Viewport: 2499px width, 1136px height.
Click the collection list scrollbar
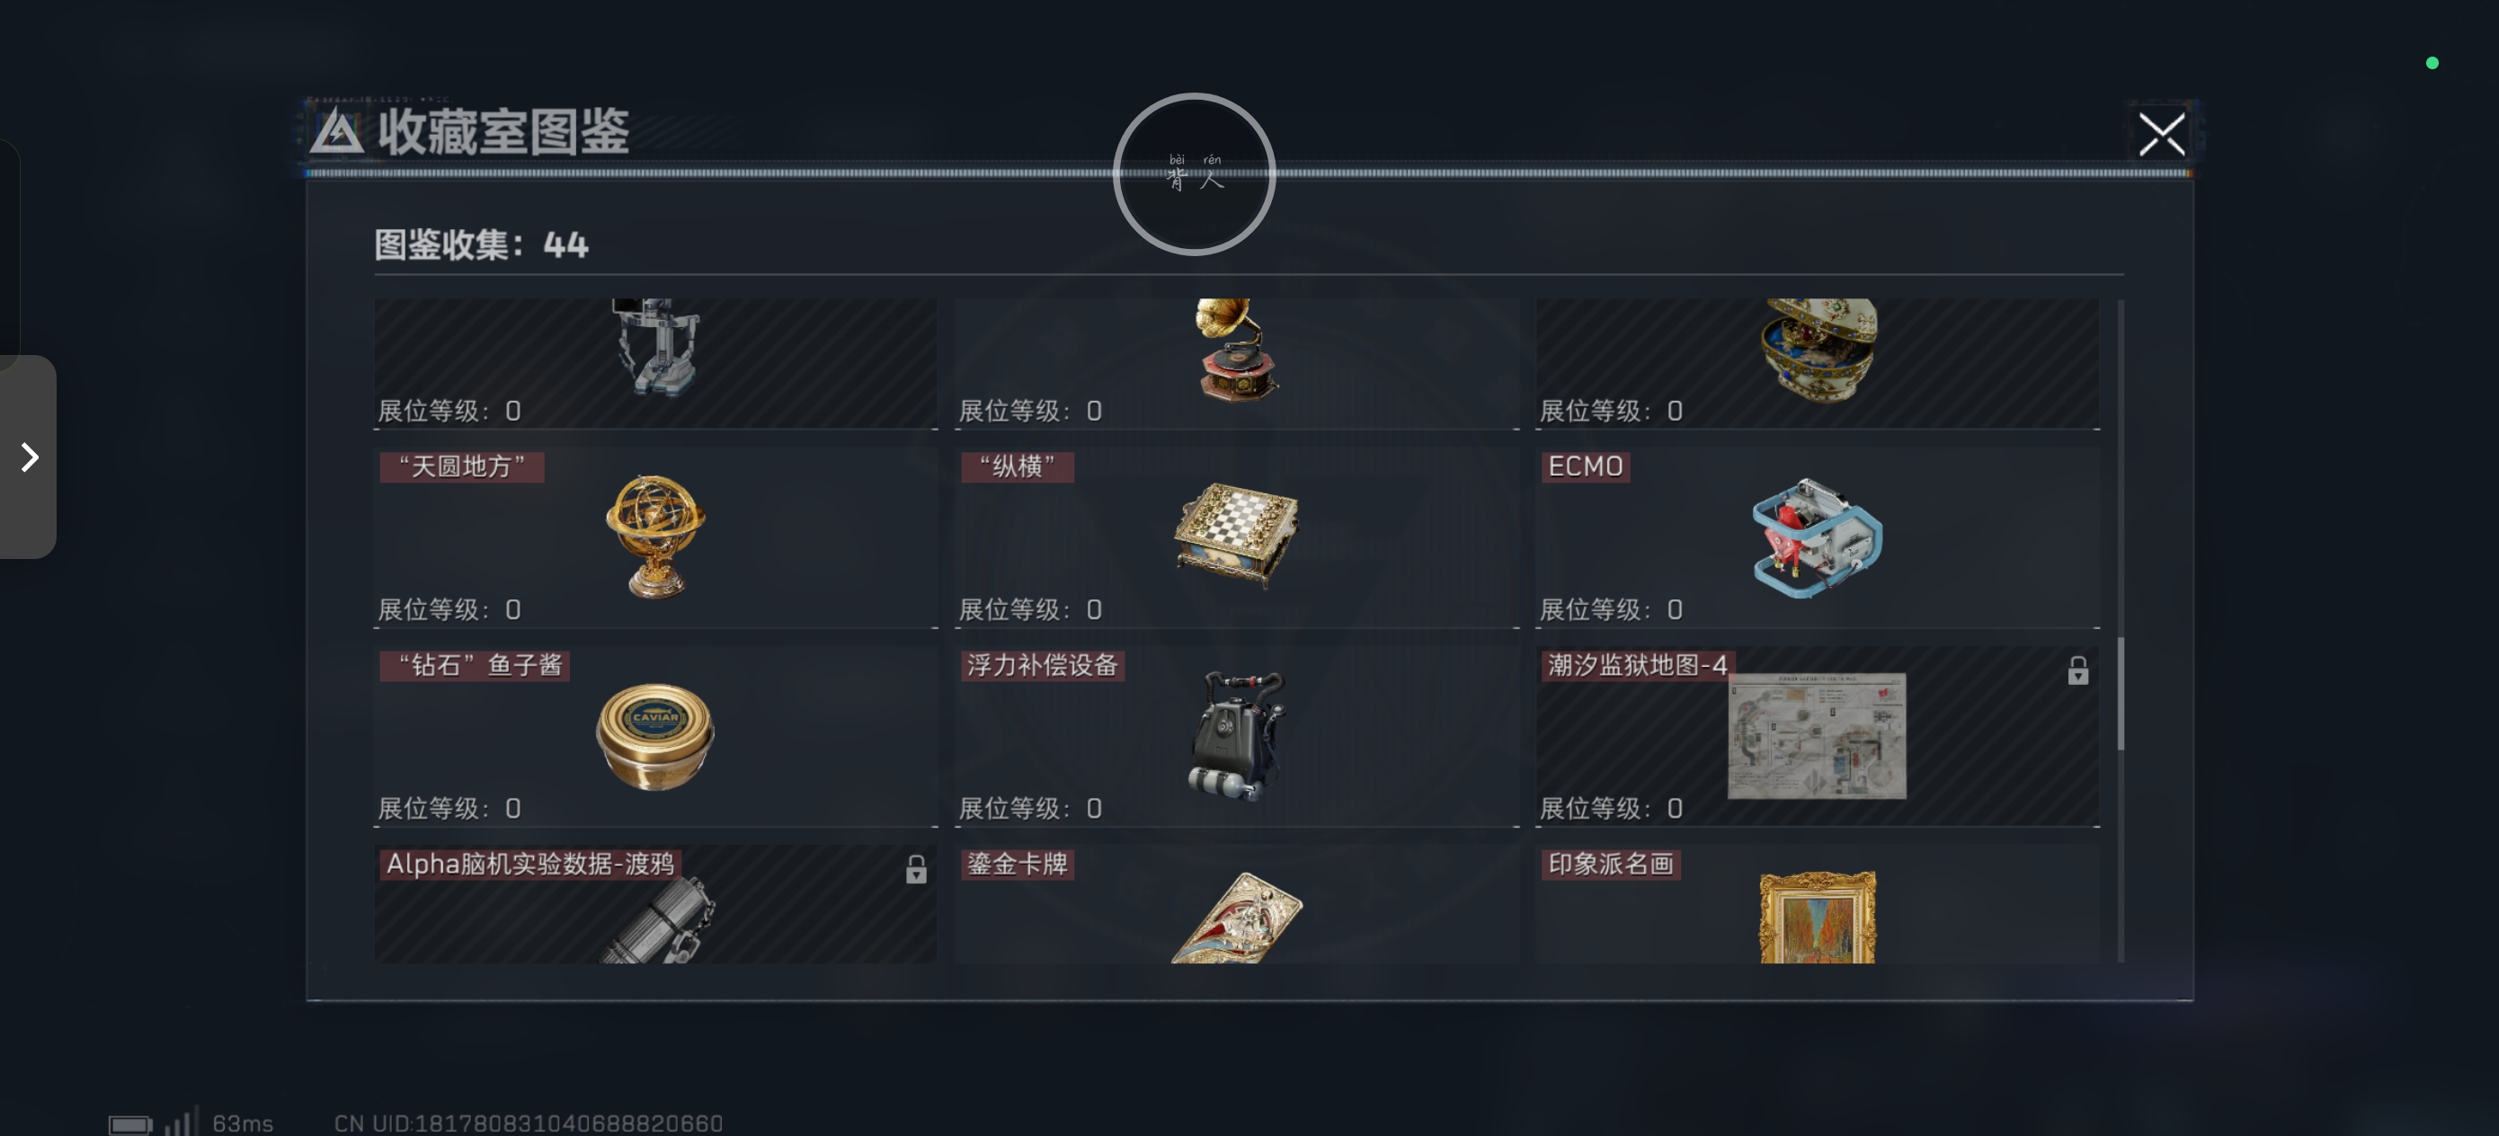point(2120,693)
